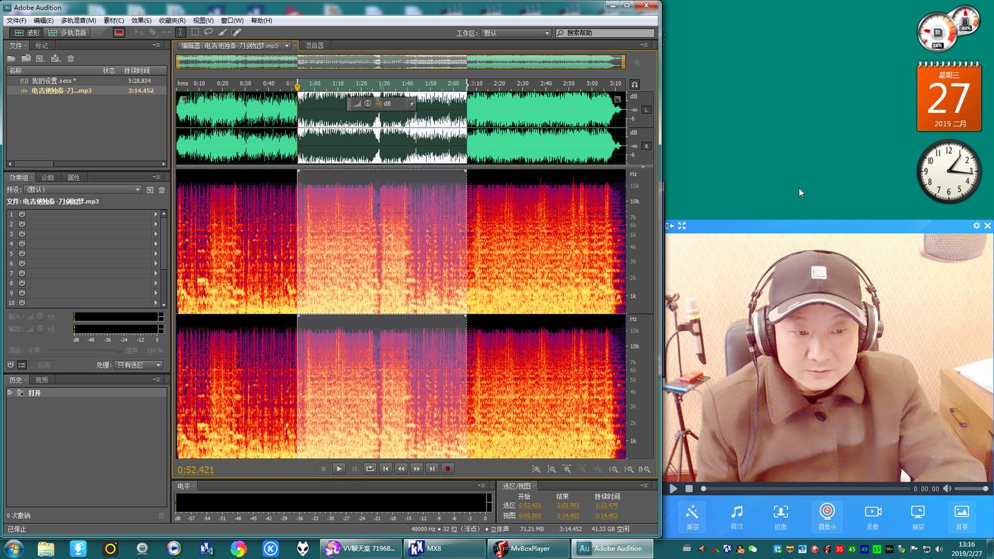This screenshot has height=559, width=994.
Task: Click the 波形 view button
Action: pos(26,32)
